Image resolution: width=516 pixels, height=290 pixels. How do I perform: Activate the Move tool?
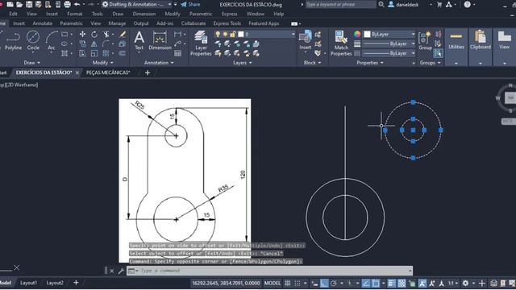(x=82, y=34)
